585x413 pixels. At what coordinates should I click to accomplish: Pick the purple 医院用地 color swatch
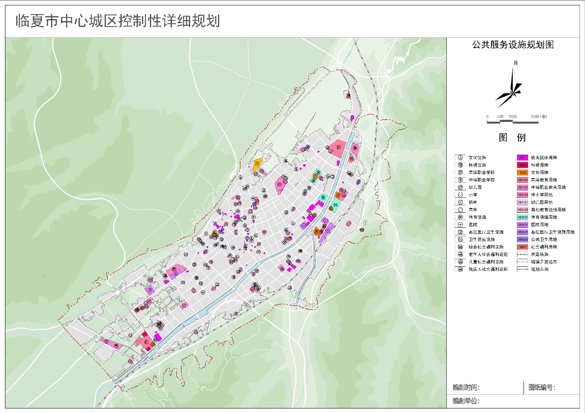(522, 225)
